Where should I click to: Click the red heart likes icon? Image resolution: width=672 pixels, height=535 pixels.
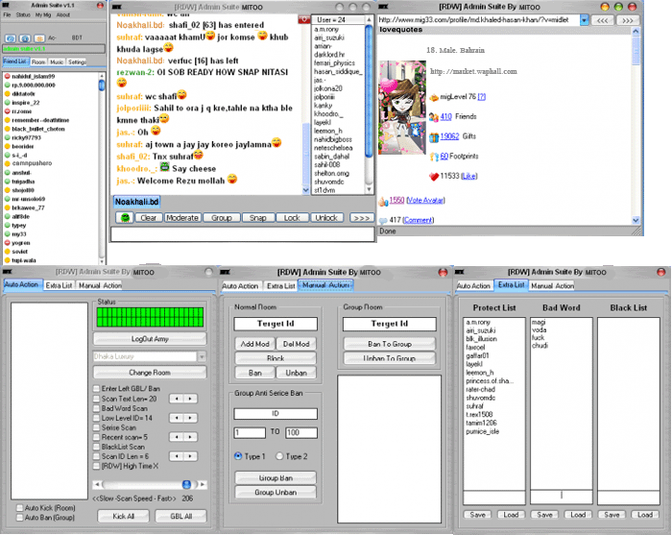[x=432, y=177]
